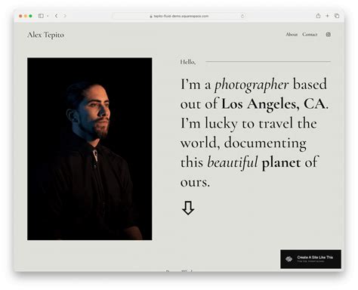Click the portrait photo of the man
The image size is (358, 290).
(90, 149)
